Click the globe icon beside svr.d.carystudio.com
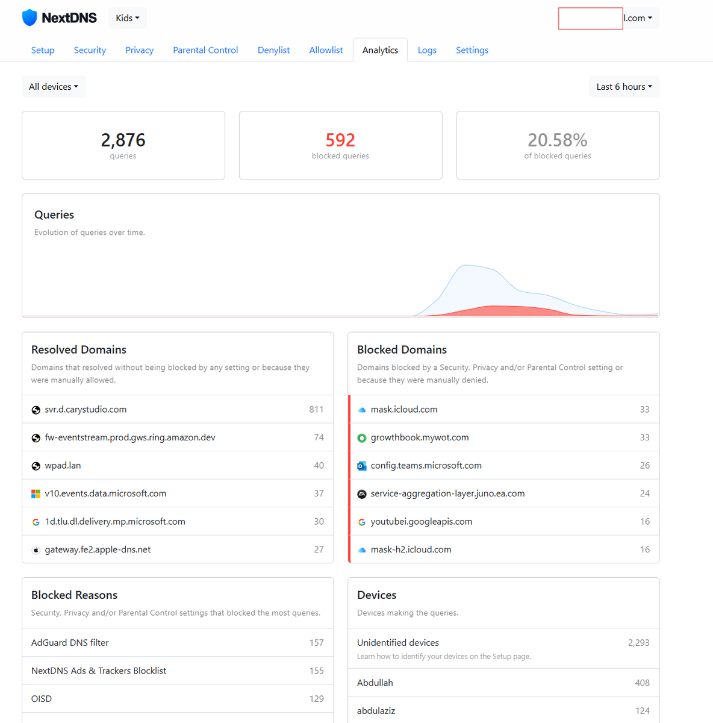713x723 pixels. tap(36, 410)
